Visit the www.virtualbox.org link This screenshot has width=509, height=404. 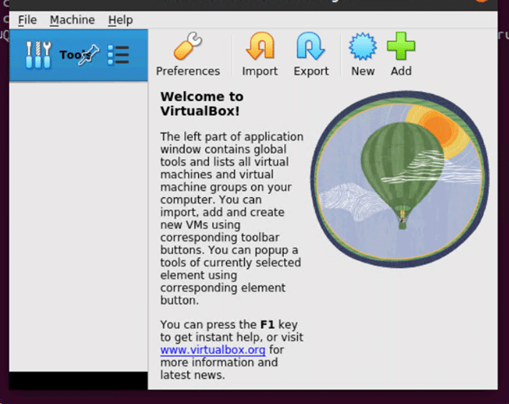pos(213,350)
